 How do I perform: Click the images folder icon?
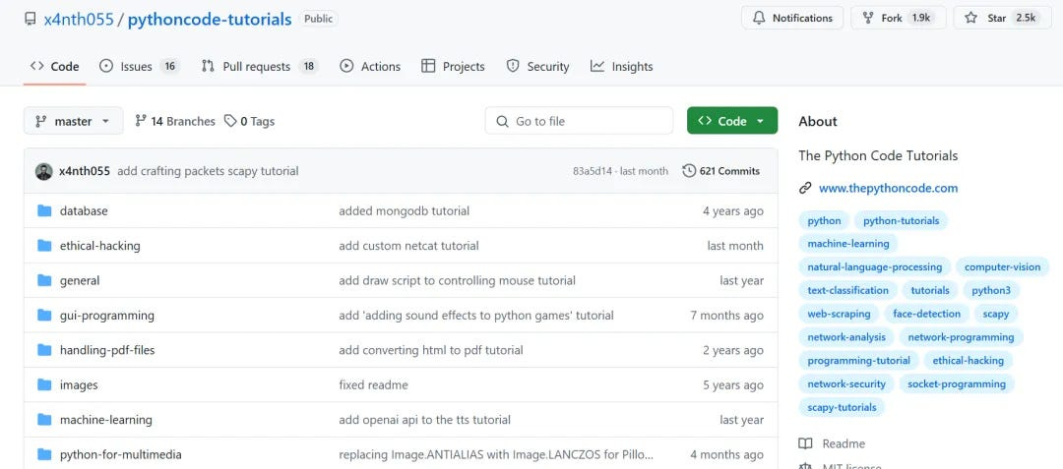pyautogui.click(x=44, y=385)
